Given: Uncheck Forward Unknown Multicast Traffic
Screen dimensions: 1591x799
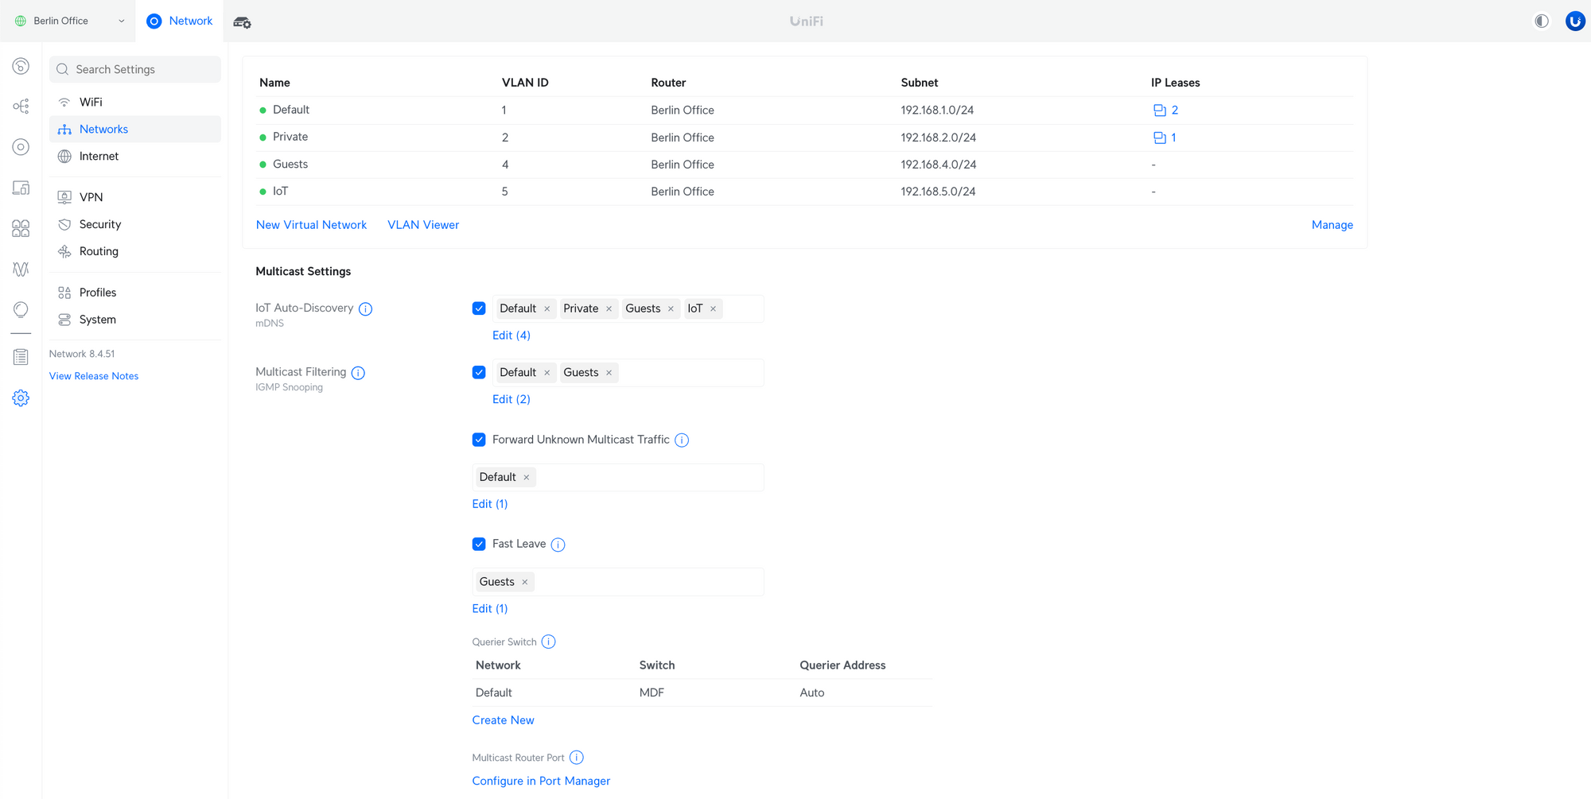Looking at the screenshot, I should point(479,440).
